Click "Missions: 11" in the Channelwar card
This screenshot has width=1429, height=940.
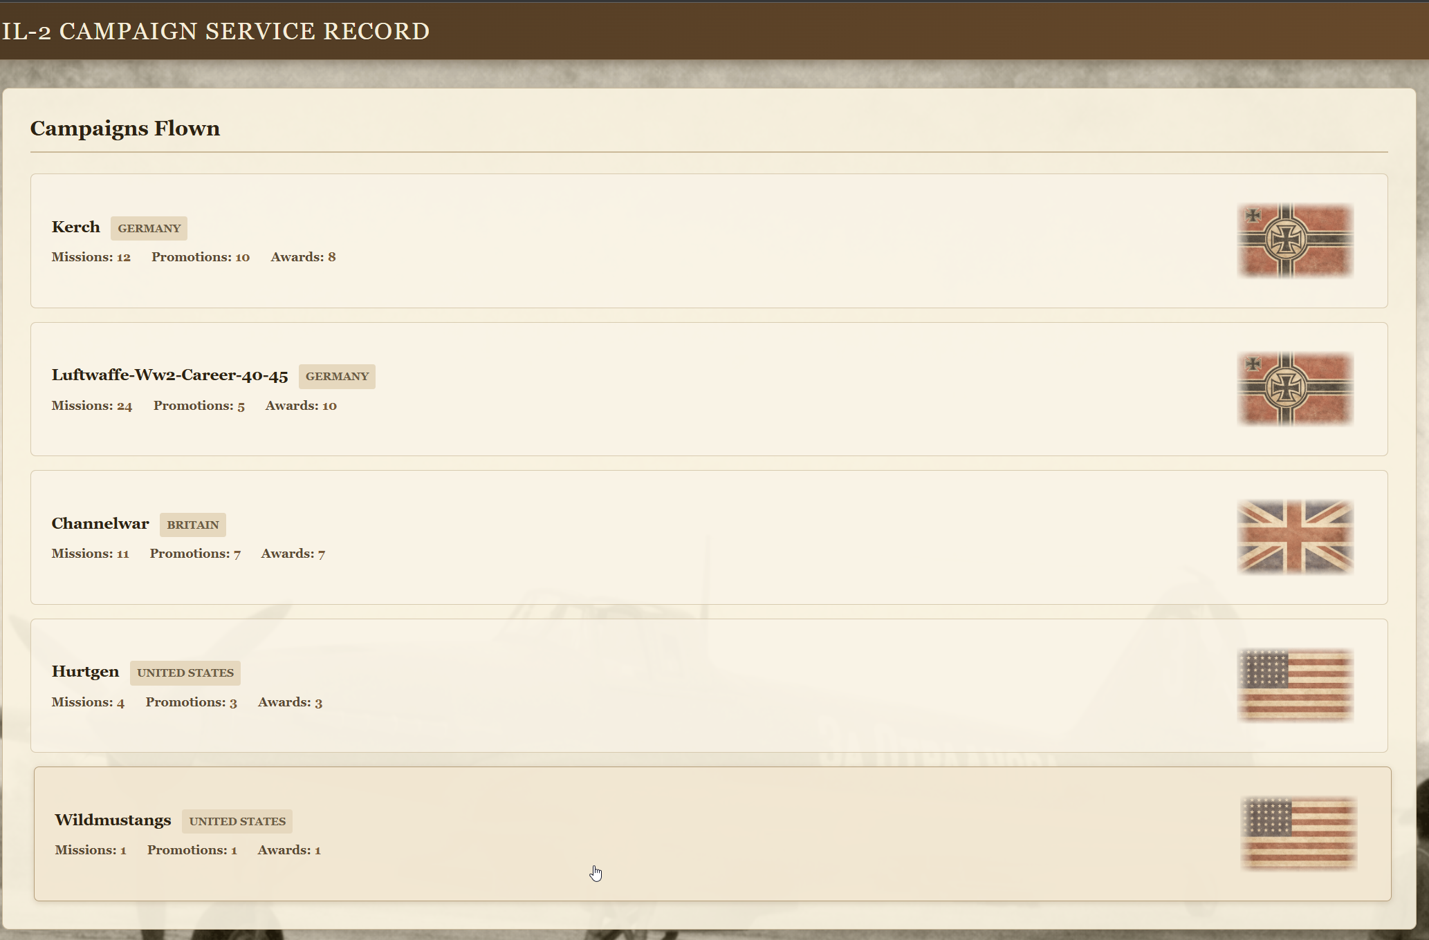tap(91, 554)
